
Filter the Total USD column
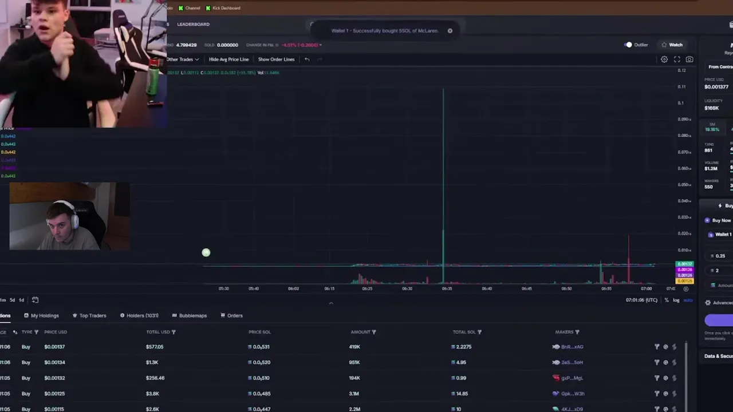pos(174,332)
